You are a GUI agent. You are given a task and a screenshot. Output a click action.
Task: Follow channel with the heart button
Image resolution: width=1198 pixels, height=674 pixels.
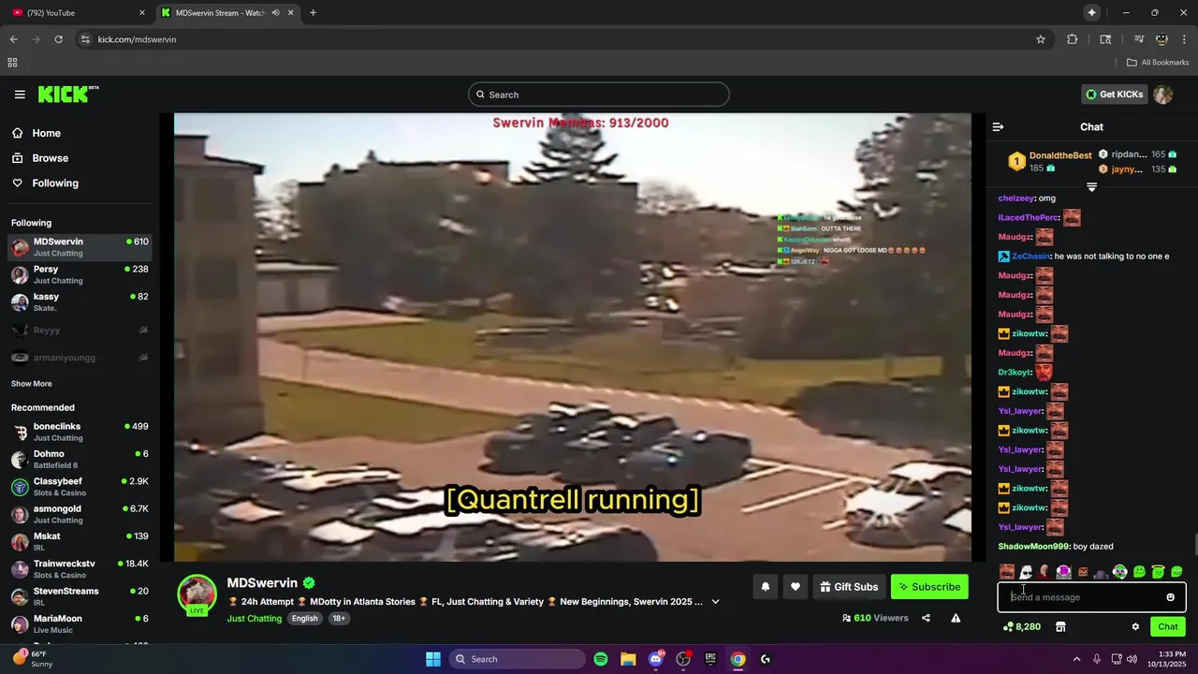tap(795, 587)
